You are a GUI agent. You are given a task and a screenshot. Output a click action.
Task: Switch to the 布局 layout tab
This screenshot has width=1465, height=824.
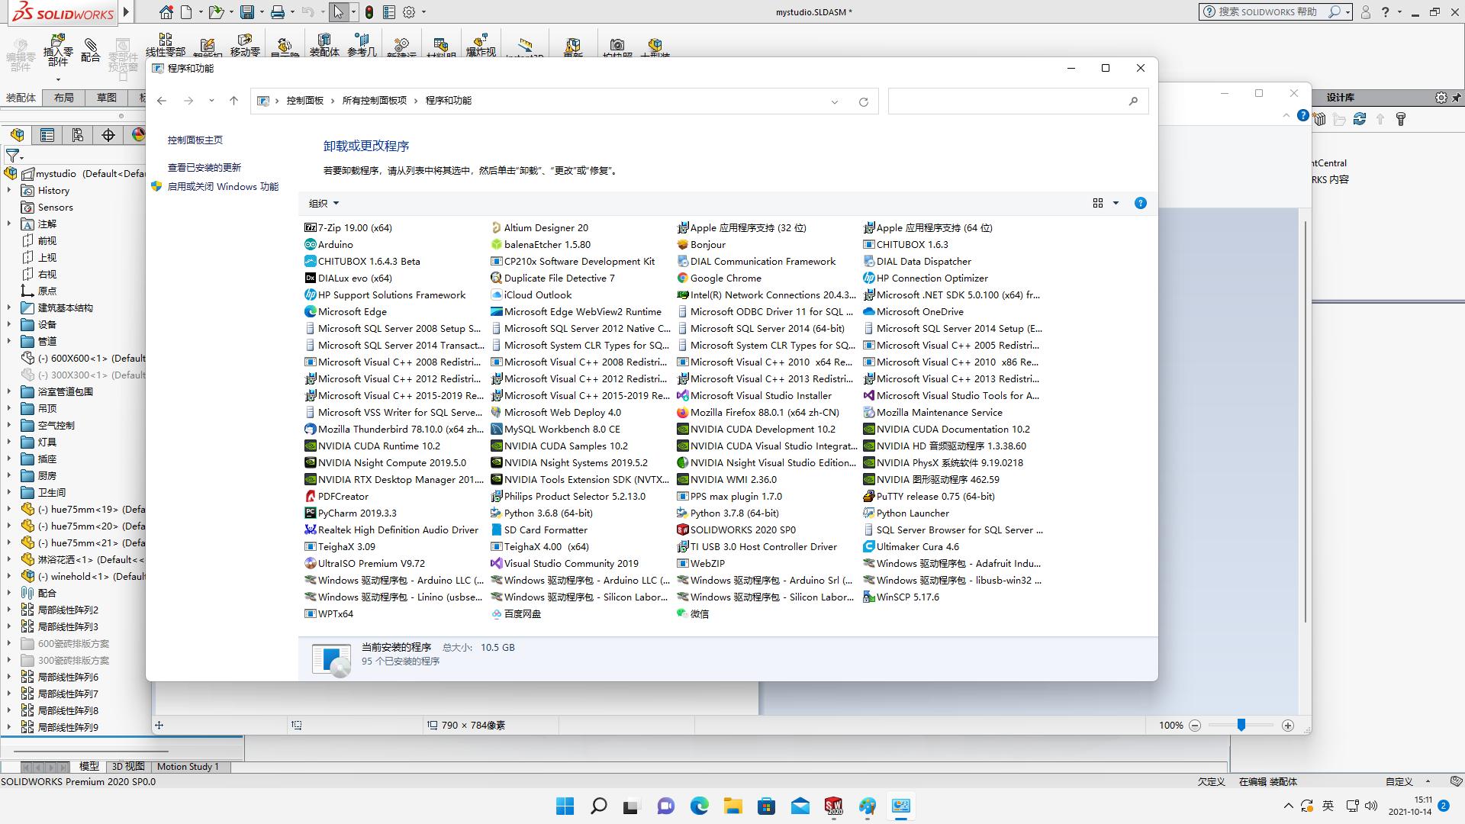coord(64,98)
